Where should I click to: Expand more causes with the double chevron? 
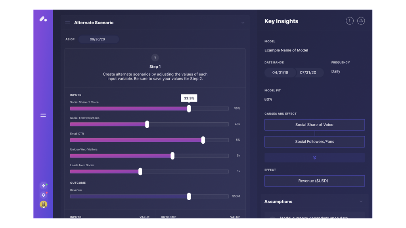[314, 158]
